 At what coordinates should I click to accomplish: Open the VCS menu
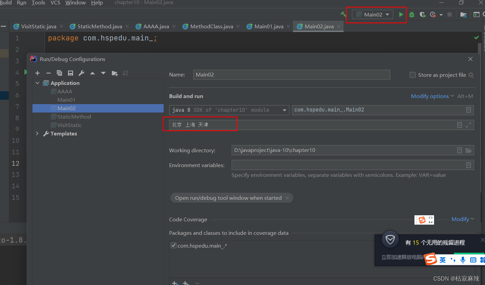click(55, 3)
